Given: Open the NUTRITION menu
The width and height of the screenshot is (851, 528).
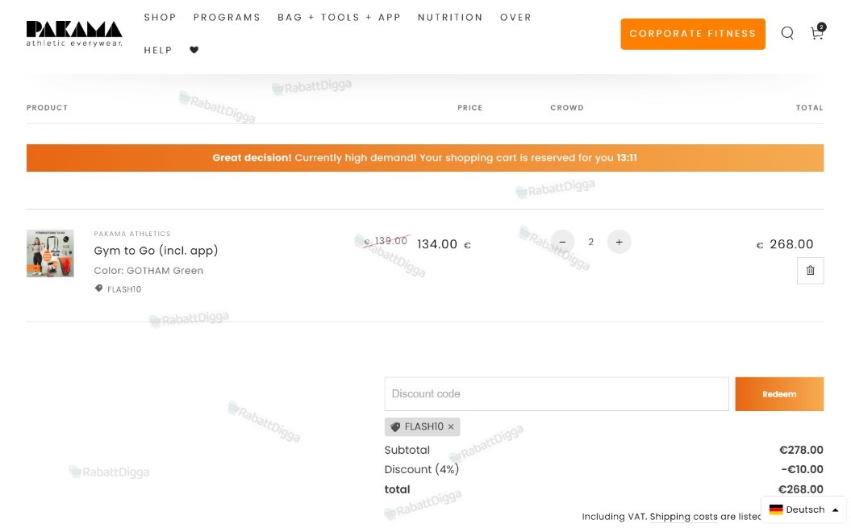Looking at the screenshot, I should [450, 18].
